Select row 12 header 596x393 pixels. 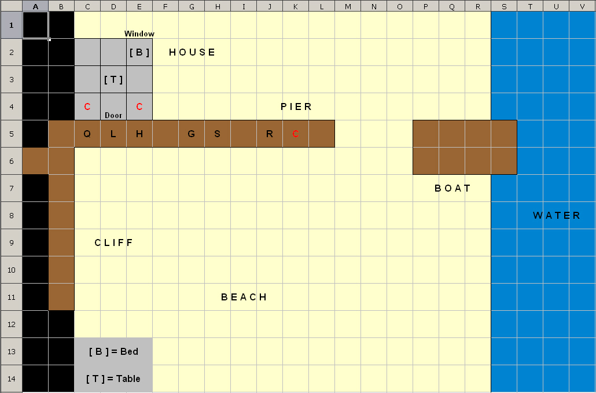11,324
